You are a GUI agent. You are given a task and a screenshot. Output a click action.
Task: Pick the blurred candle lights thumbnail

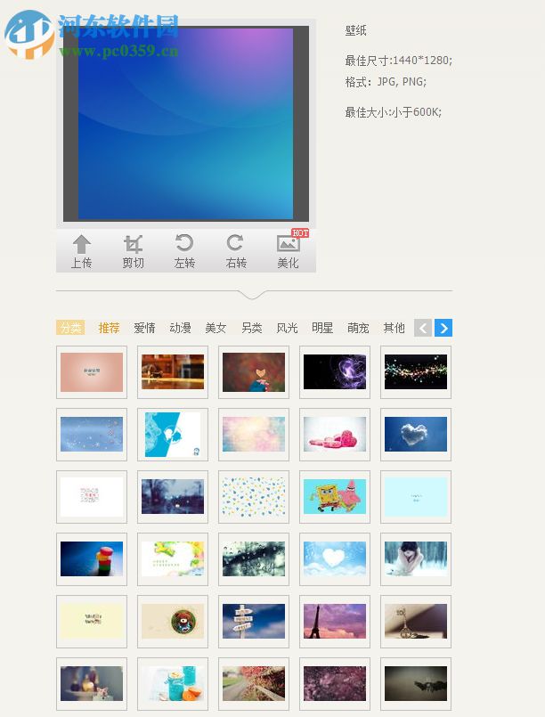(x=92, y=684)
